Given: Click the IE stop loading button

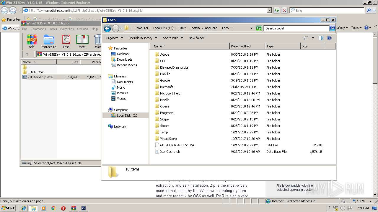Looking at the screenshot, I should (284, 10).
